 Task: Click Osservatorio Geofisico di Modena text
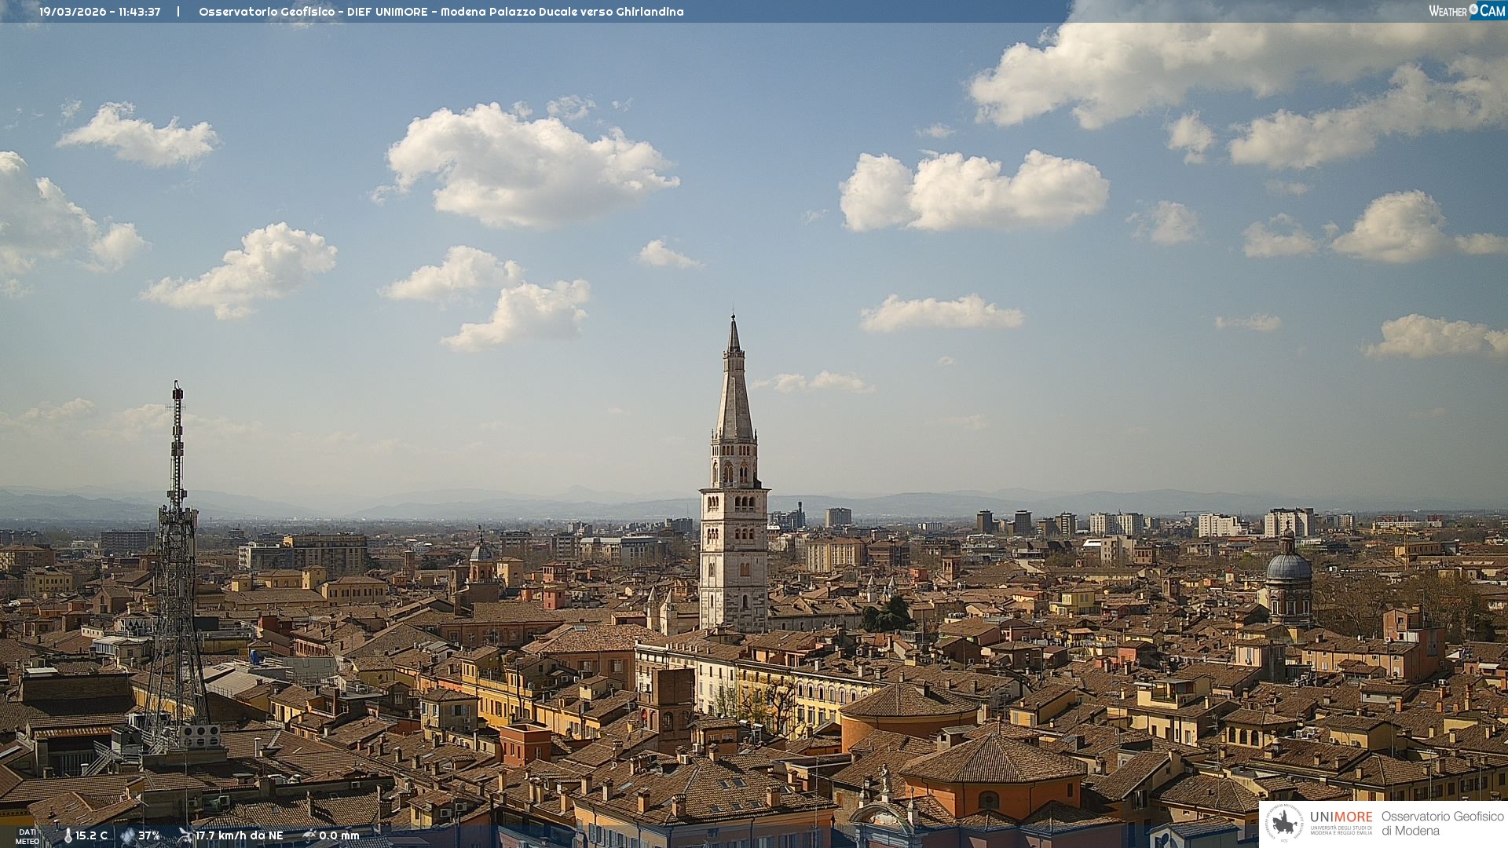[1442, 823]
